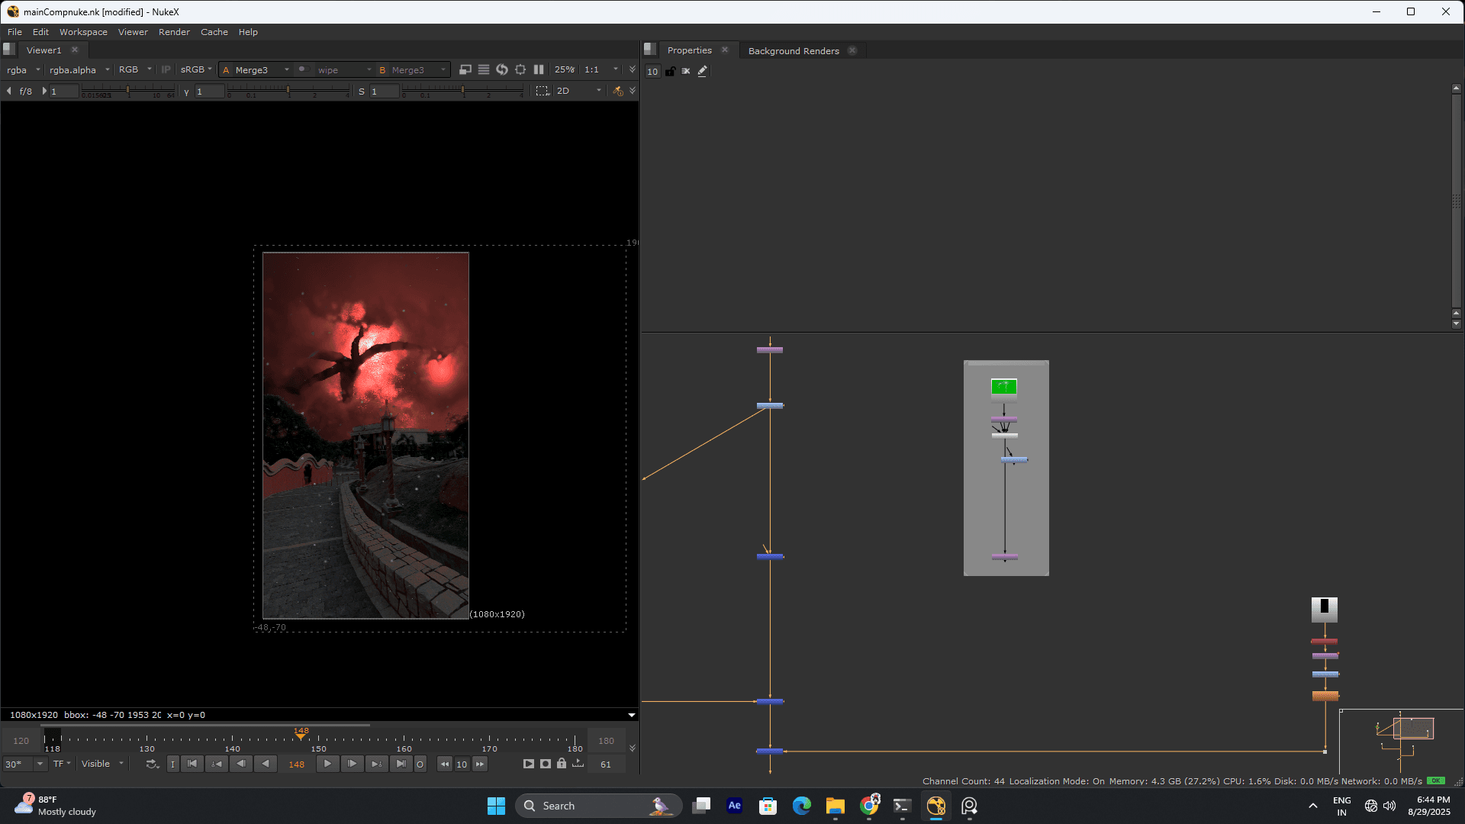This screenshot has height=824, width=1465.
Task: Open the Render menu
Action: tap(174, 32)
